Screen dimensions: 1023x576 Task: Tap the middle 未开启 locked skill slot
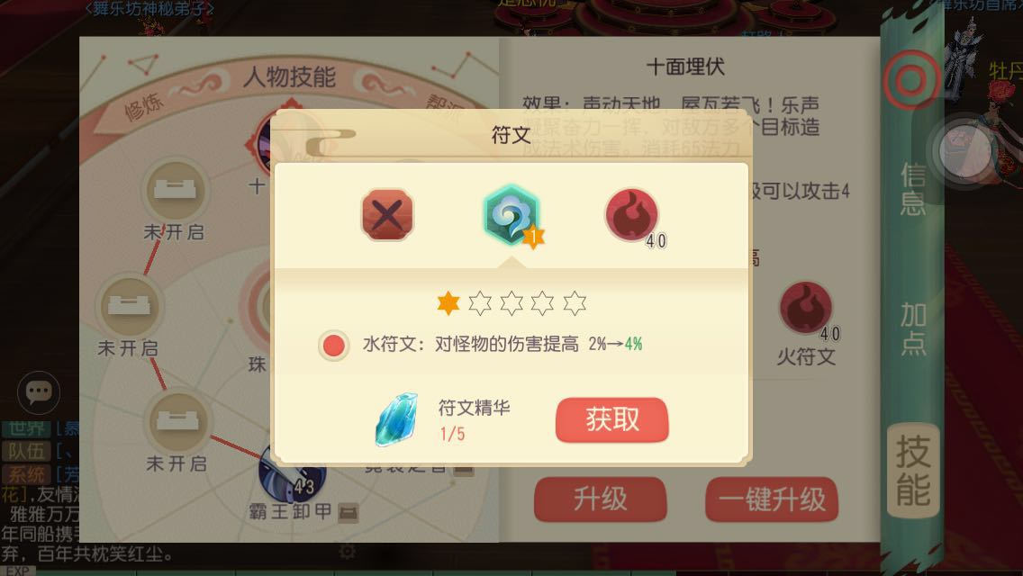coord(129,305)
